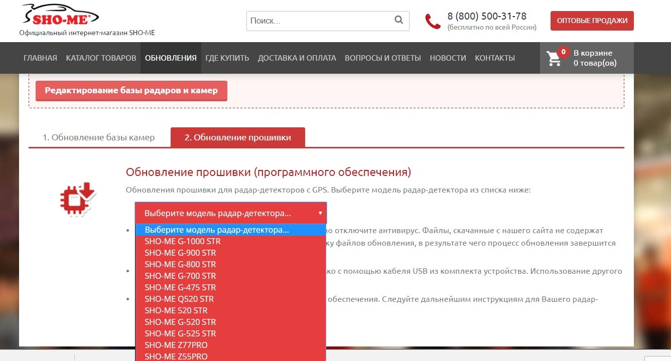Switch to Обновление базы камер tab
This screenshot has width=671, height=361.
click(98, 137)
